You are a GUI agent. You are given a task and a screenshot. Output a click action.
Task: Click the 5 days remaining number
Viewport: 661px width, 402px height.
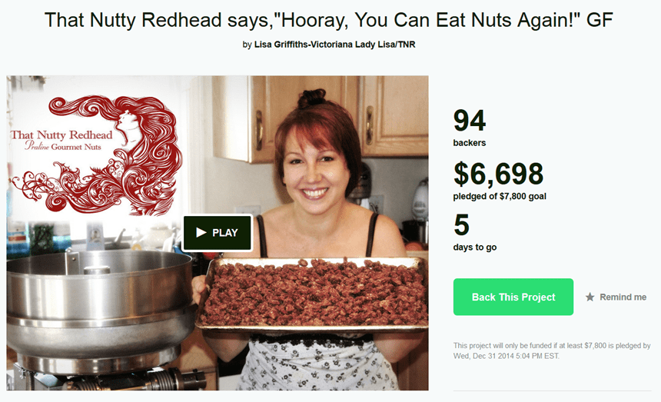click(x=462, y=224)
